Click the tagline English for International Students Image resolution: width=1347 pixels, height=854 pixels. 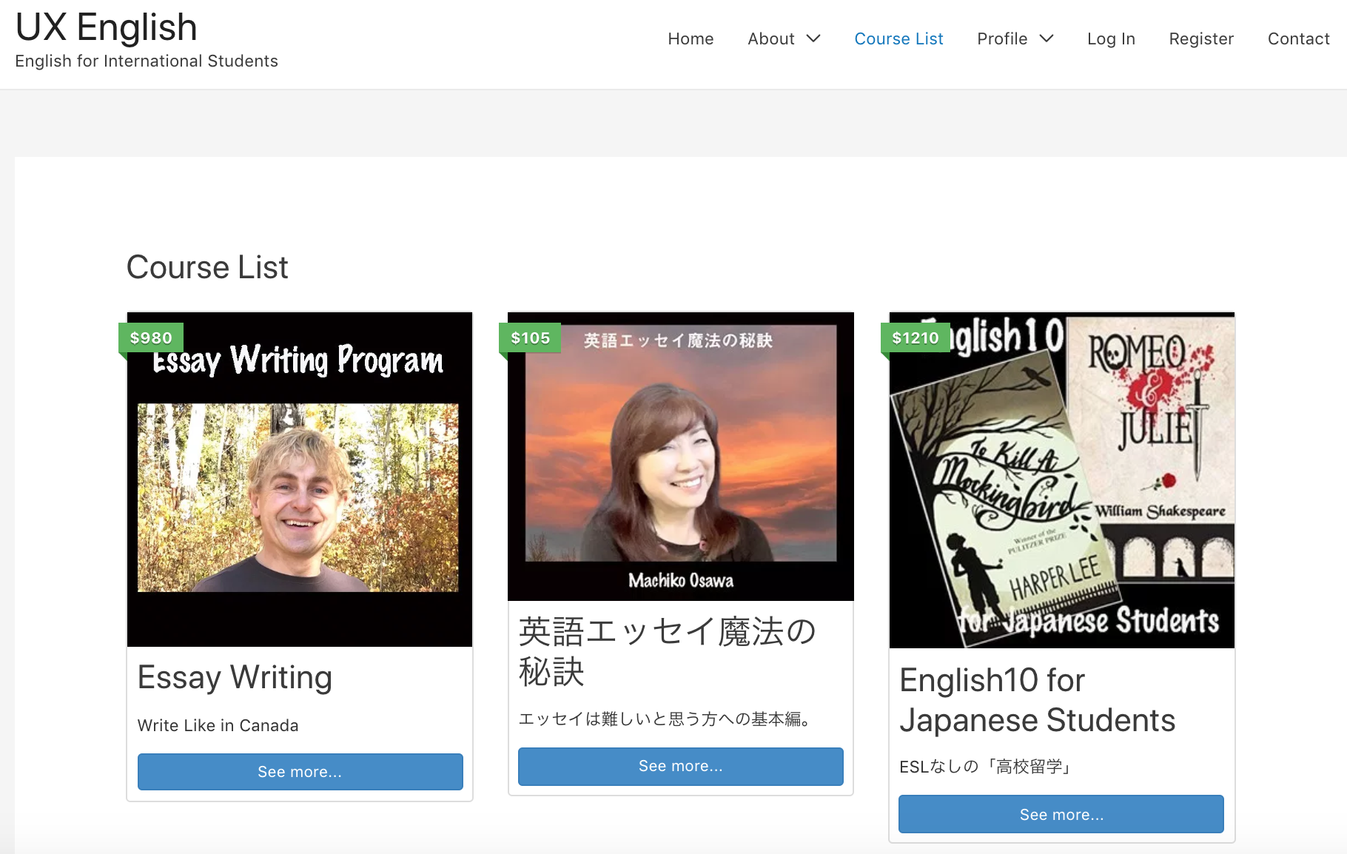pos(147,61)
